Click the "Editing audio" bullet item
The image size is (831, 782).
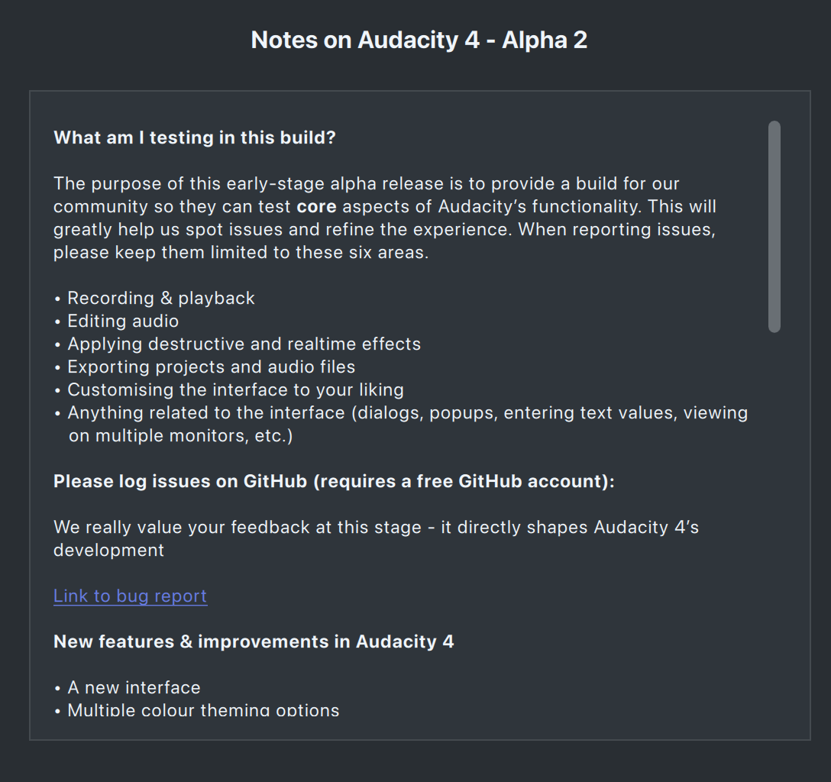(x=122, y=322)
